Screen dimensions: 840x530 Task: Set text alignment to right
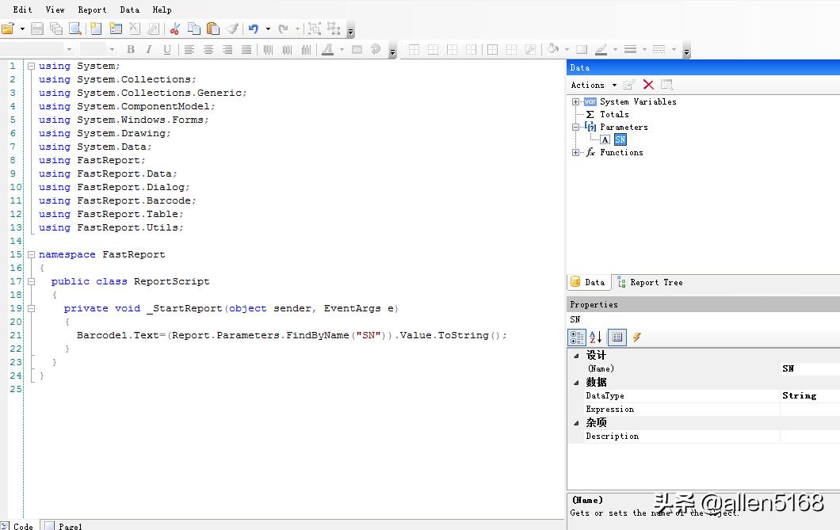[227, 49]
